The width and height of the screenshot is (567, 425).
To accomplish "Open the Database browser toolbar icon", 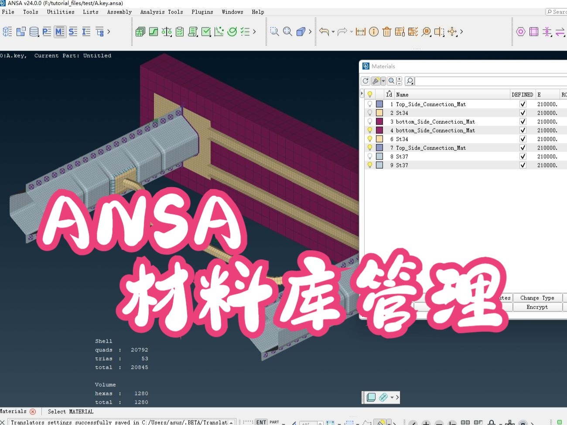I will [34, 31].
